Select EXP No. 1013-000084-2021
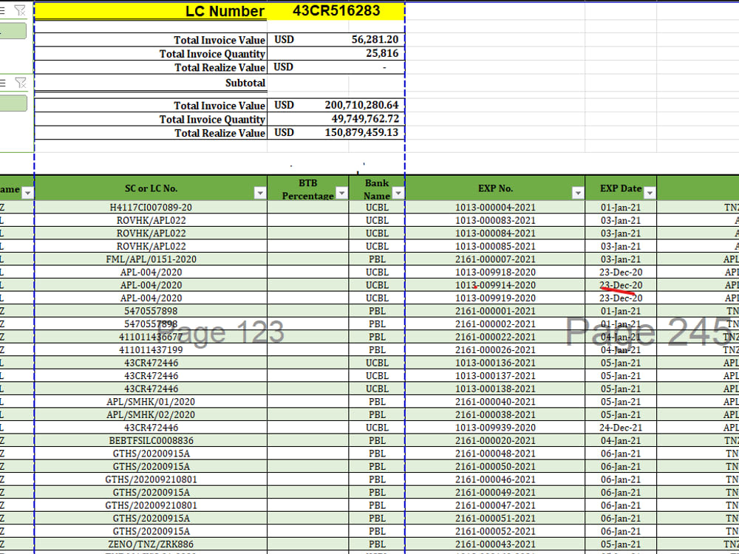This screenshot has width=739, height=554. (x=495, y=233)
